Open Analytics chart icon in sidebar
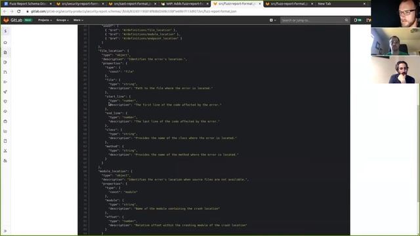Viewport: 420px width, 236px height. (x=5, y=131)
